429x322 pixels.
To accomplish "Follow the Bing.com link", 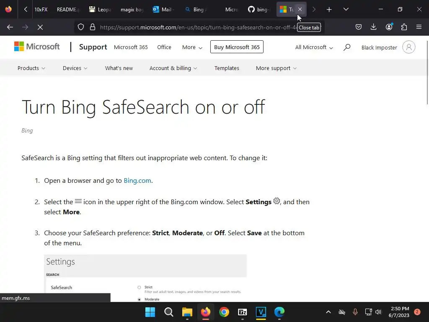I will [x=137, y=180].
